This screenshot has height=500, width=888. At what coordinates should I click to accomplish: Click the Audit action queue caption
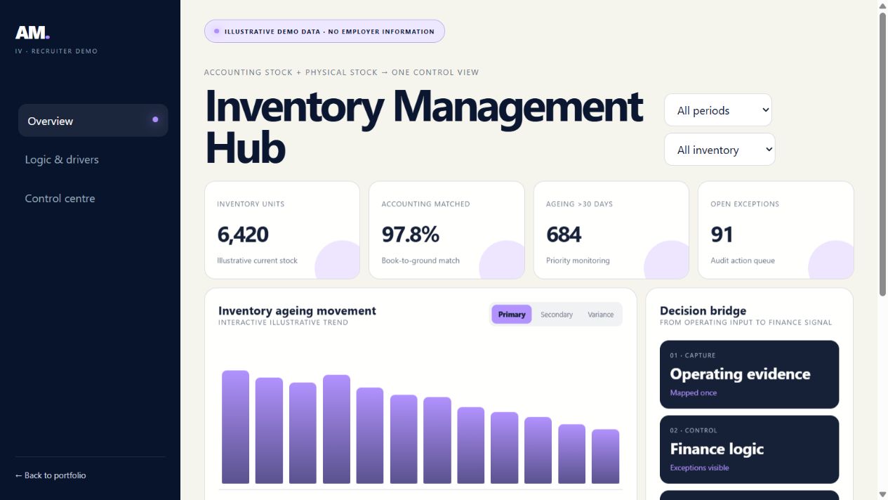pyautogui.click(x=743, y=261)
